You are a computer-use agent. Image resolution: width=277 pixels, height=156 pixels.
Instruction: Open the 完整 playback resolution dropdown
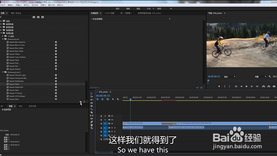point(260,77)
